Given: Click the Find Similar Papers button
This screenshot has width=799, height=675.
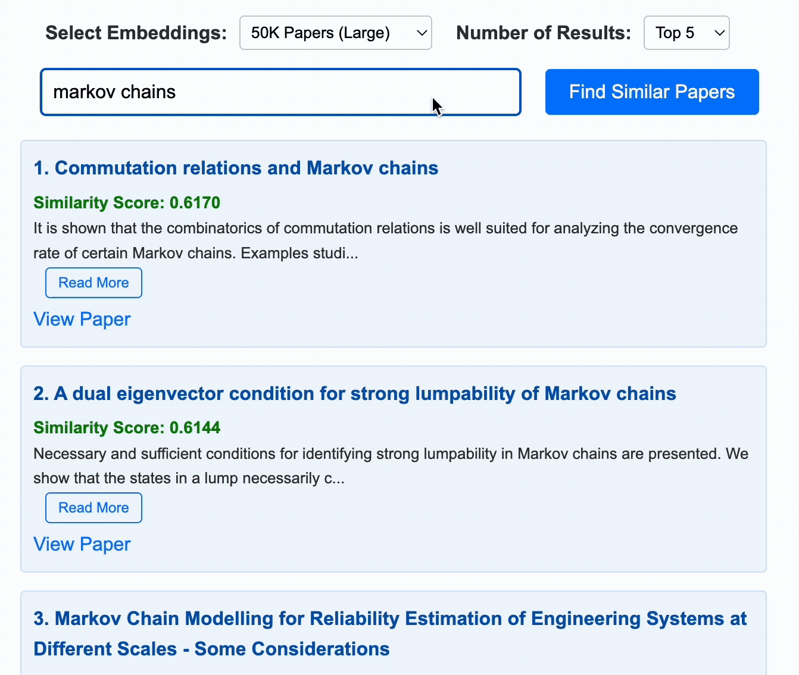Looking at the screenshot, I should pyautogui.click(x=651, y=92).
